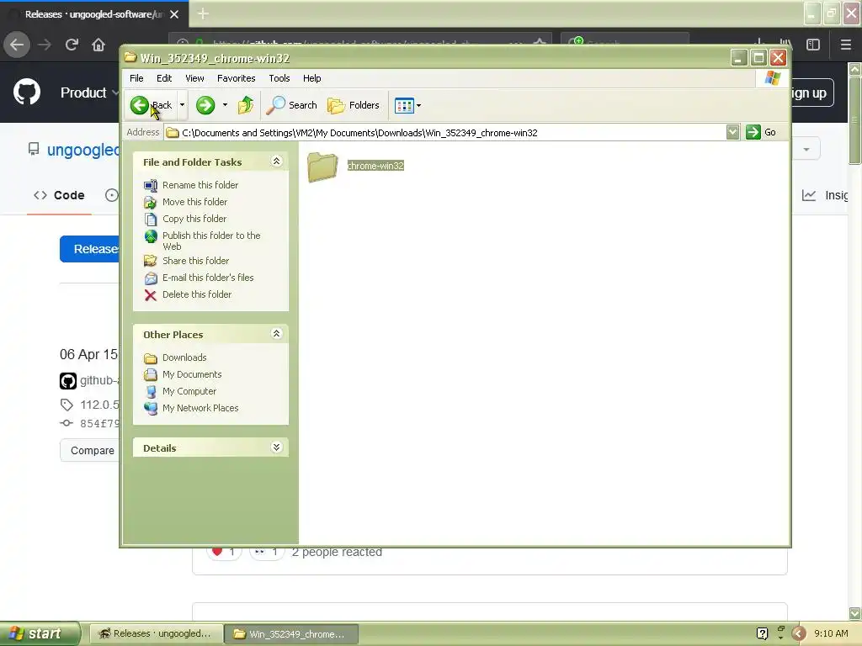The image size is (862, 646).
Task: Open the Help menu
Action: [x=311, y=78]
